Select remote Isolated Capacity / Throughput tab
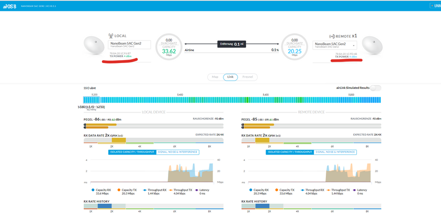This screenshot has height=218, width=441. (x=290, y=152)
